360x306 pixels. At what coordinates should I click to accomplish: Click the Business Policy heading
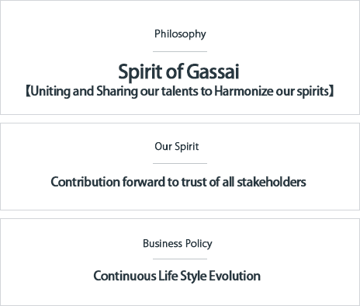(178, 244)
